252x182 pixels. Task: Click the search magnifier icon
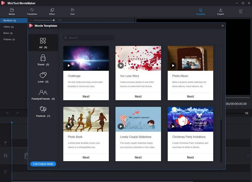tap(66, 38)
